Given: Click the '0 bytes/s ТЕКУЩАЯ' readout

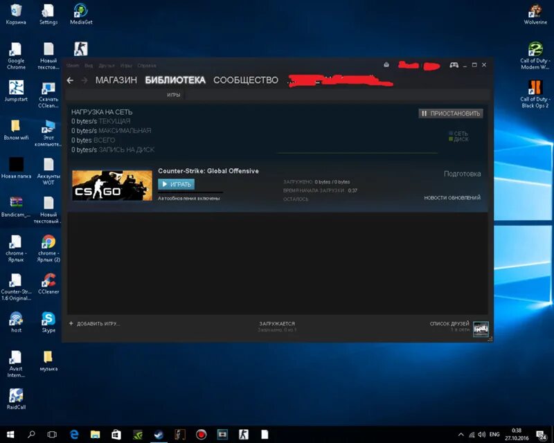Looking at the screenshot, I should 100,121.
